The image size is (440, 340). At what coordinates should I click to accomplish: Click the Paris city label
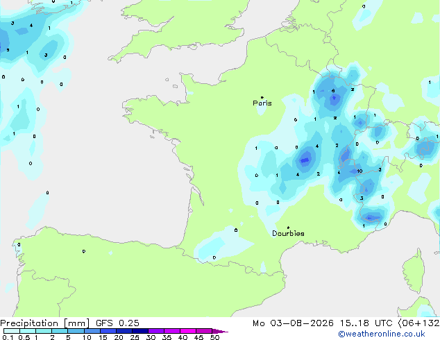262,103
